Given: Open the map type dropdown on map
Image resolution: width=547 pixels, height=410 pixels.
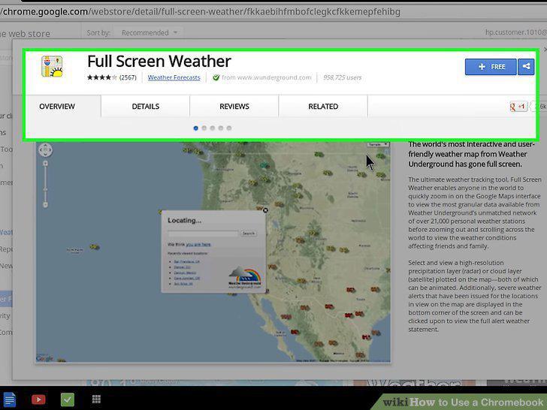Looking at the screenshot, I should [x=378, y=144].
